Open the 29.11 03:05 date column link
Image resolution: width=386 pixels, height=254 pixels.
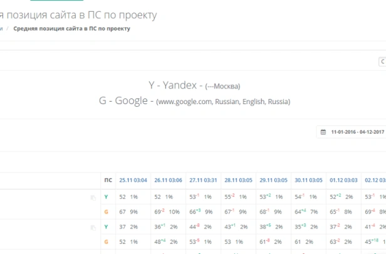[x=273, y=181]
